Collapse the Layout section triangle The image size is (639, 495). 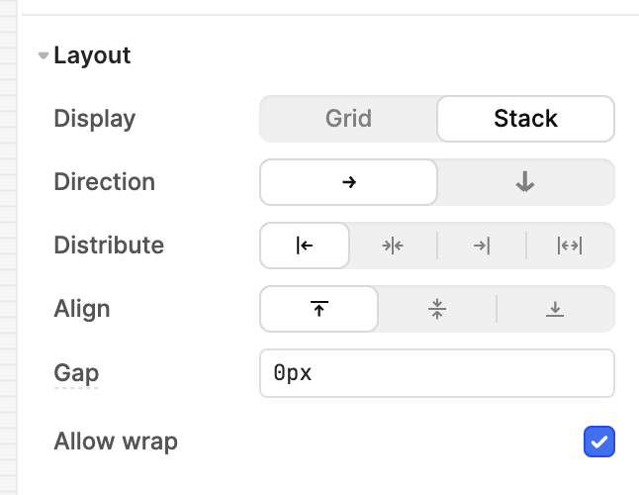click(44, 55)
